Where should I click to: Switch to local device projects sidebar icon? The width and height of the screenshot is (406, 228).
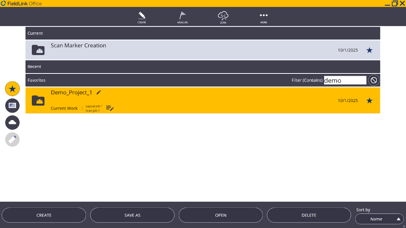point(12,106)
